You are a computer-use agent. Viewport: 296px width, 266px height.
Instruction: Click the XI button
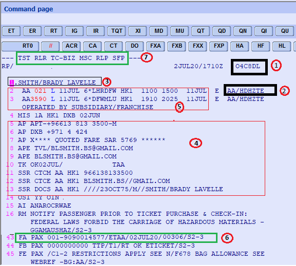(137, 31)
